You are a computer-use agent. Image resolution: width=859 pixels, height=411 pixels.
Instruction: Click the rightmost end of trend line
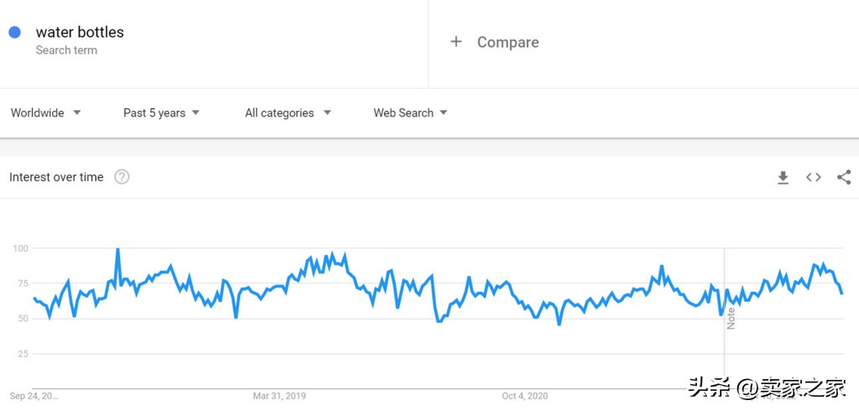[841, 293]
